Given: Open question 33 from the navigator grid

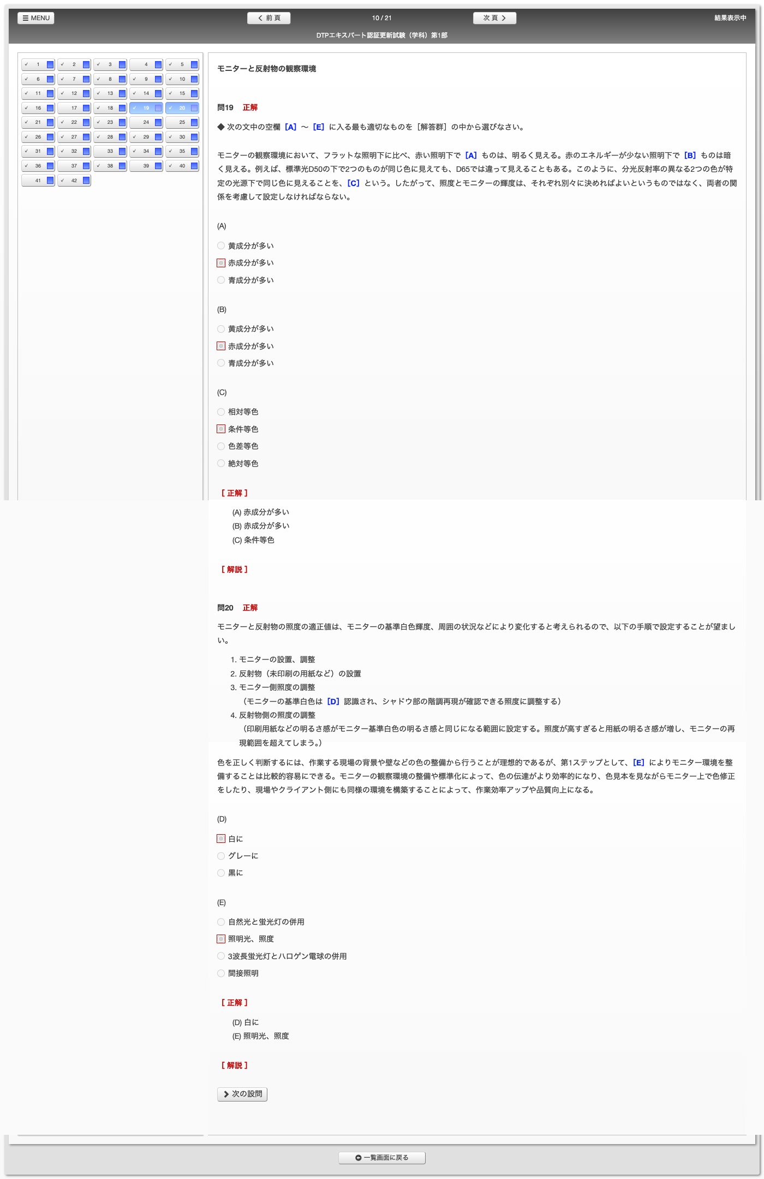Looking at the screenshot, I should click(107, 152).
